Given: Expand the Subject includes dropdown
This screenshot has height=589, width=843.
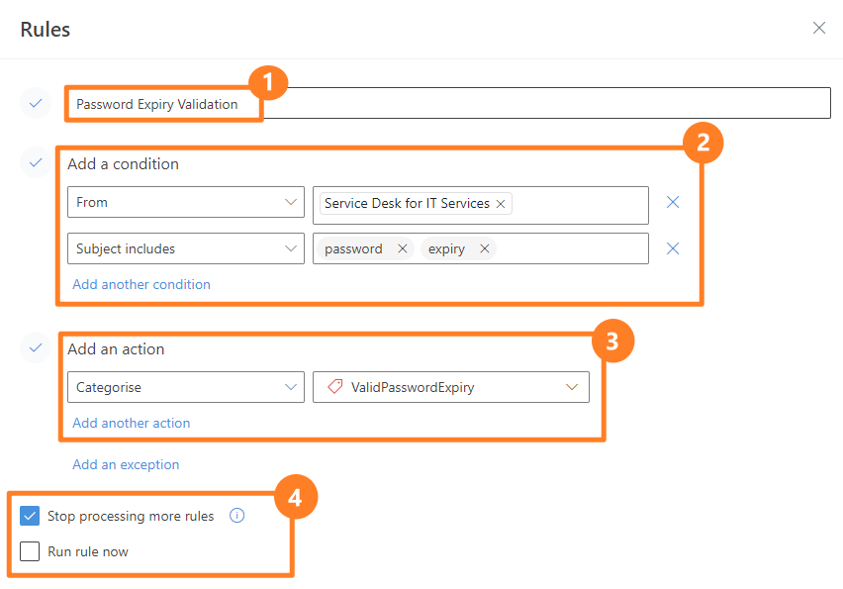Looking at the screenshot, I should 186,248.
